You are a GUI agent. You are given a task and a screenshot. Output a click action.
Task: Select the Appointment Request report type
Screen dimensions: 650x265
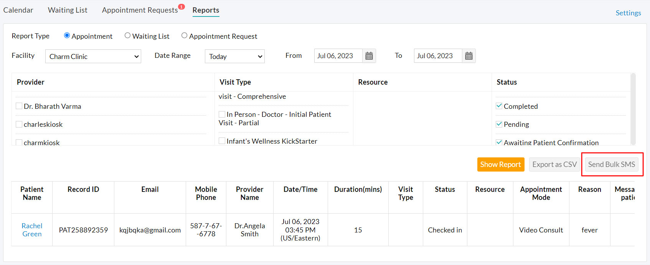point(184,36)
